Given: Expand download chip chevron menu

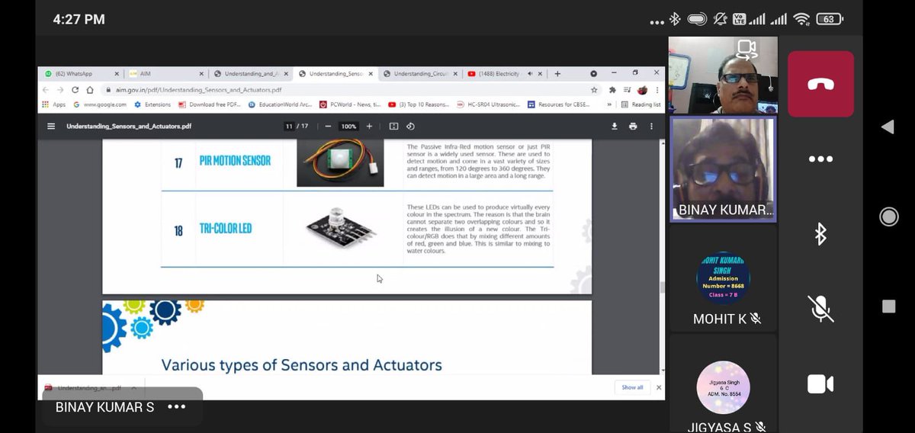Looking at the screenshot, I should (x=134, y=387).
